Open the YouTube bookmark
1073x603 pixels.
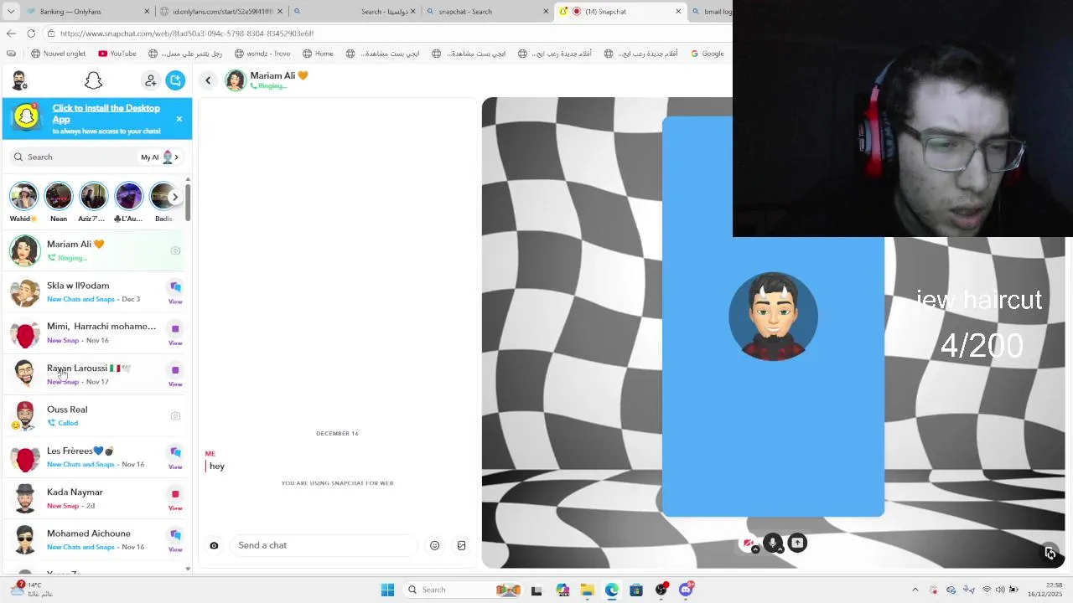pyautogui.click(x=117, y=54)
